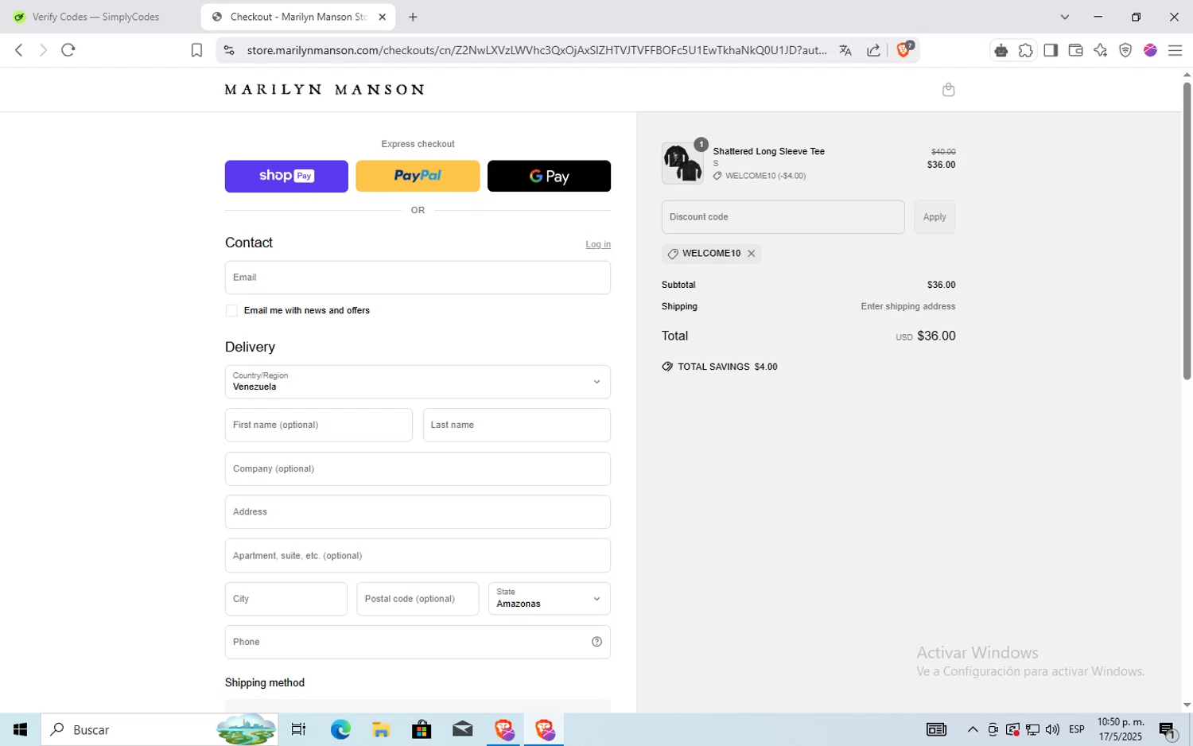Open Task View in taskbar
This screenshot has width=1193, height=746.
point(298,729)
